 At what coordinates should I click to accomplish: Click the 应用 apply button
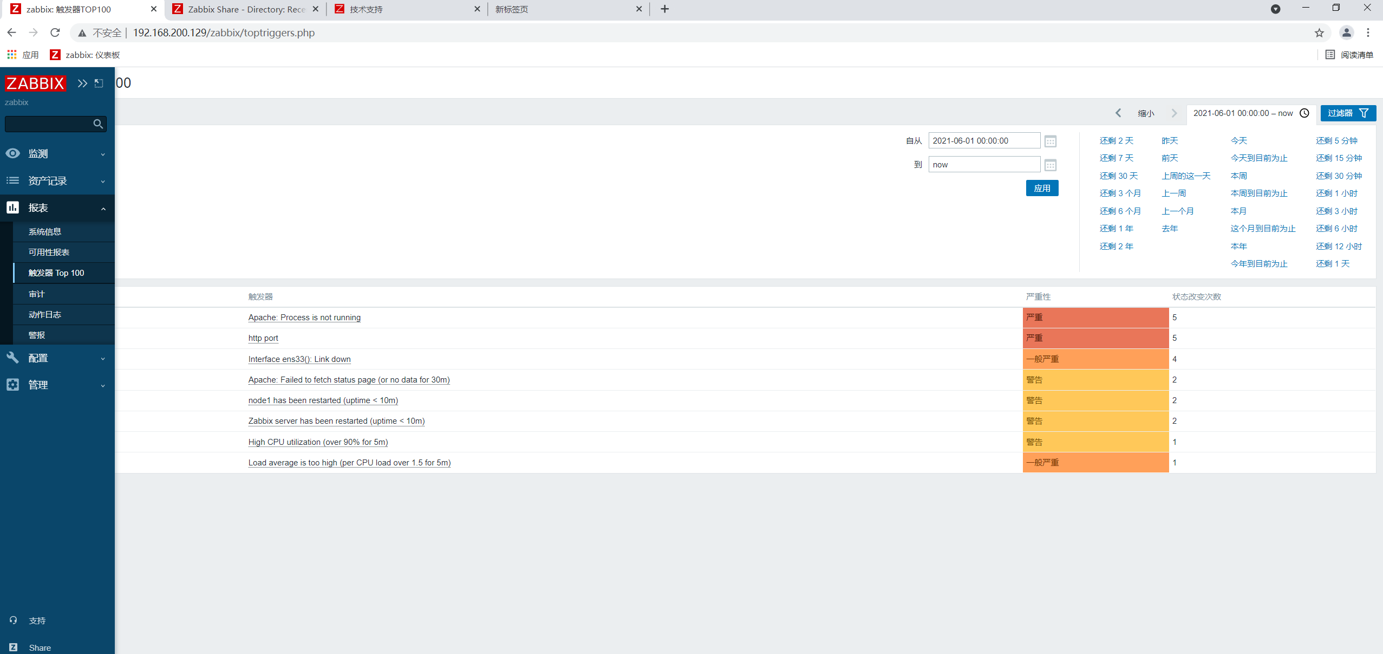(x=1042, y=189)
